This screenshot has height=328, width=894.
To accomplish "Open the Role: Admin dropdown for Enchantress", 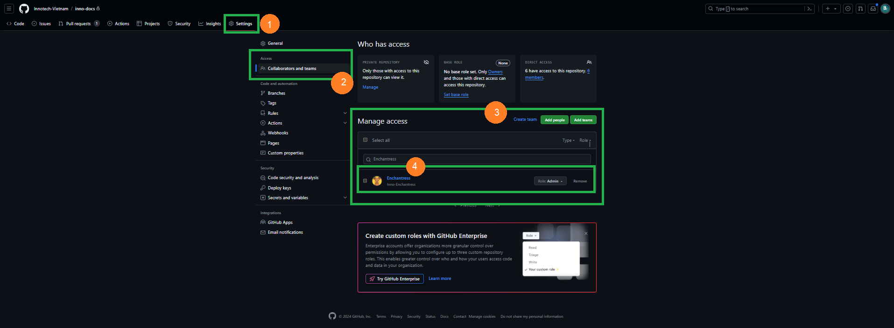I will pos(550,181).
